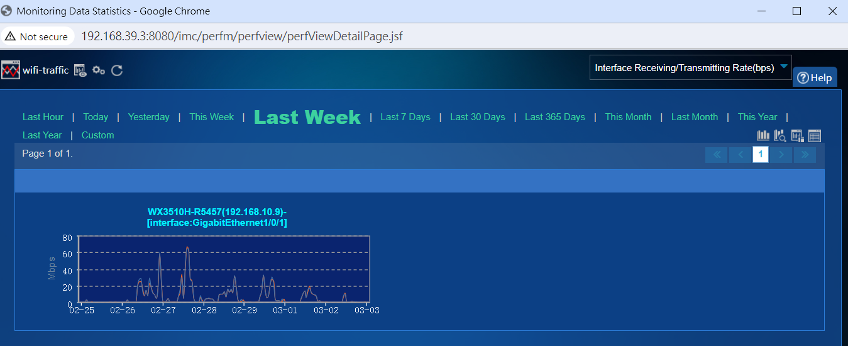Select the Custom time range
848x346 pixels.
[x=98, y=135]
